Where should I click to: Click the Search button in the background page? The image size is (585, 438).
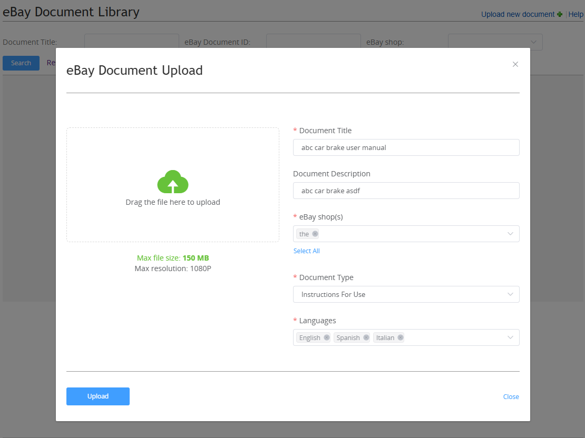pos(21,63)
